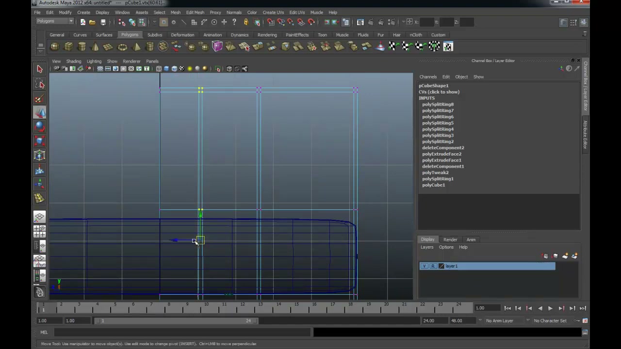Create a polygon torus from shelf
This screenshot has height=349, width=621.
[x=122, y=47]
